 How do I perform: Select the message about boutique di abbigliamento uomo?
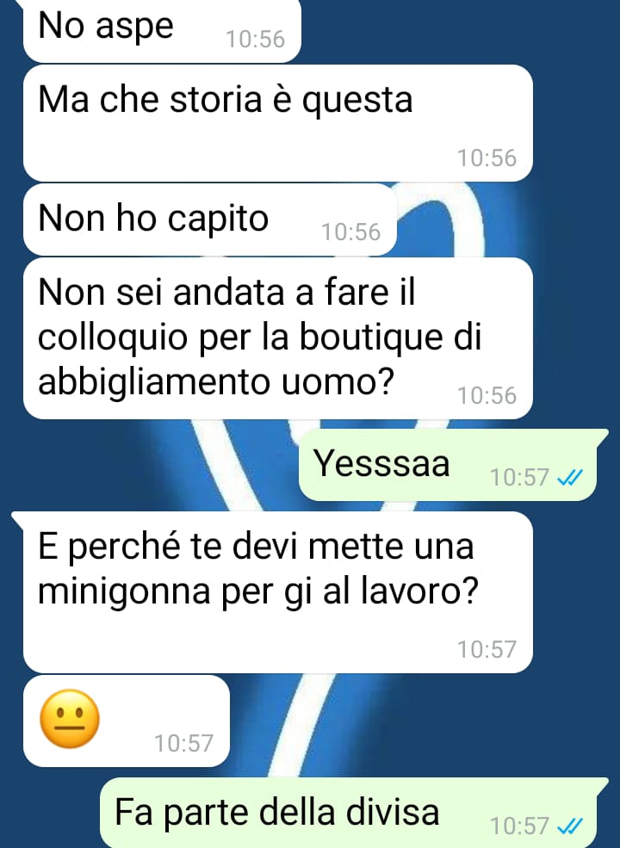(277, 338)
